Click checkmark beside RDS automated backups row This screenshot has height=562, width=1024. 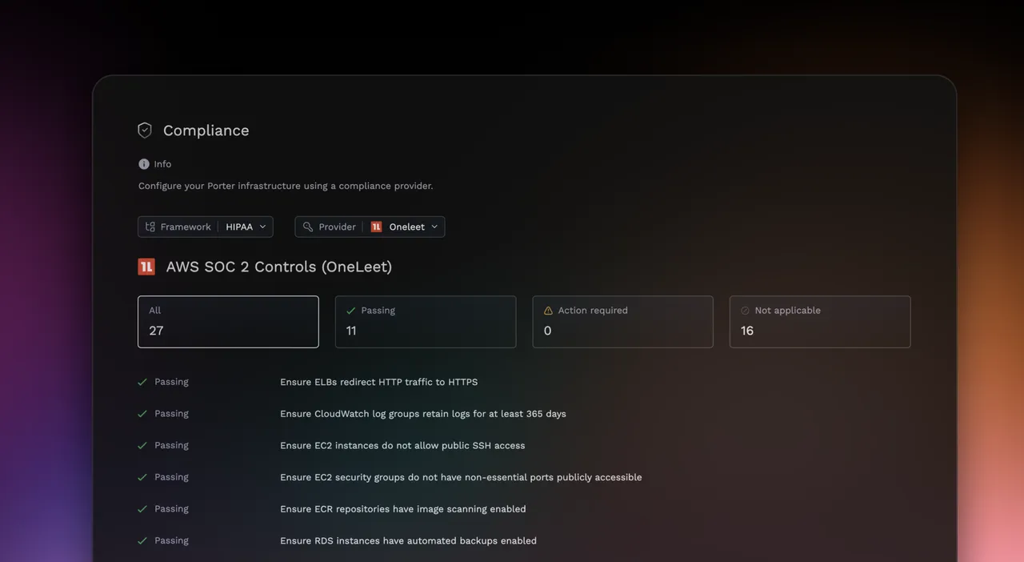pos(142,540)
